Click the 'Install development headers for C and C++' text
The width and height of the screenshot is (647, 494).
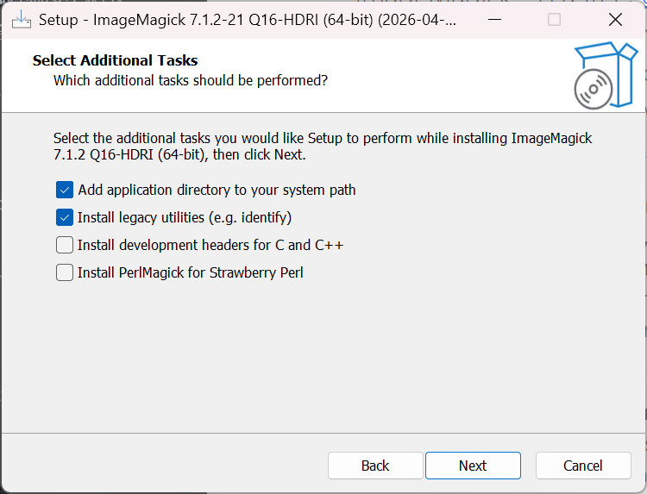pos(210,245)
